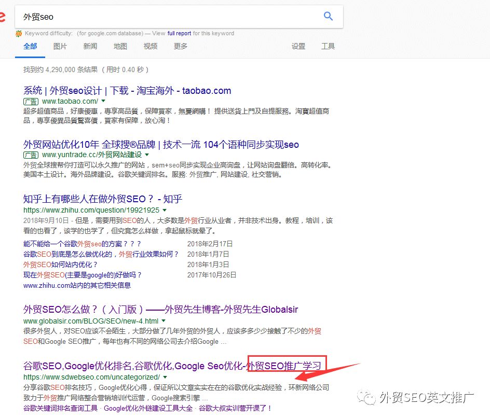Expand arrow beside the zhihu.com question URL
The image size is (490, 419).
tap(165, 211)
